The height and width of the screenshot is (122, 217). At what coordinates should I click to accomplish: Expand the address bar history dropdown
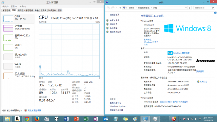click(x=186, y=8)
